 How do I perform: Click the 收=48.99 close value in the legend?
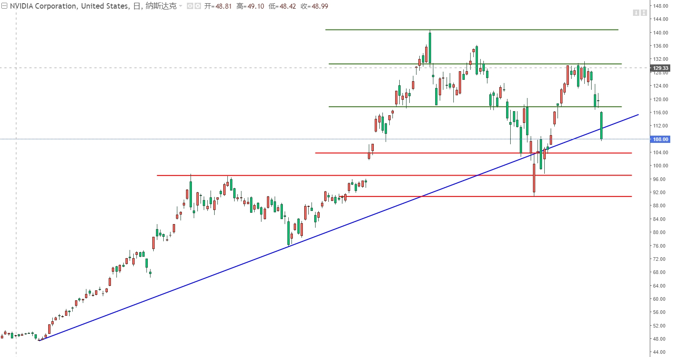(314, 6)
